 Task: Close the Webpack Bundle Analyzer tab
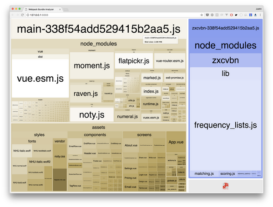click(x=60, y=10)
